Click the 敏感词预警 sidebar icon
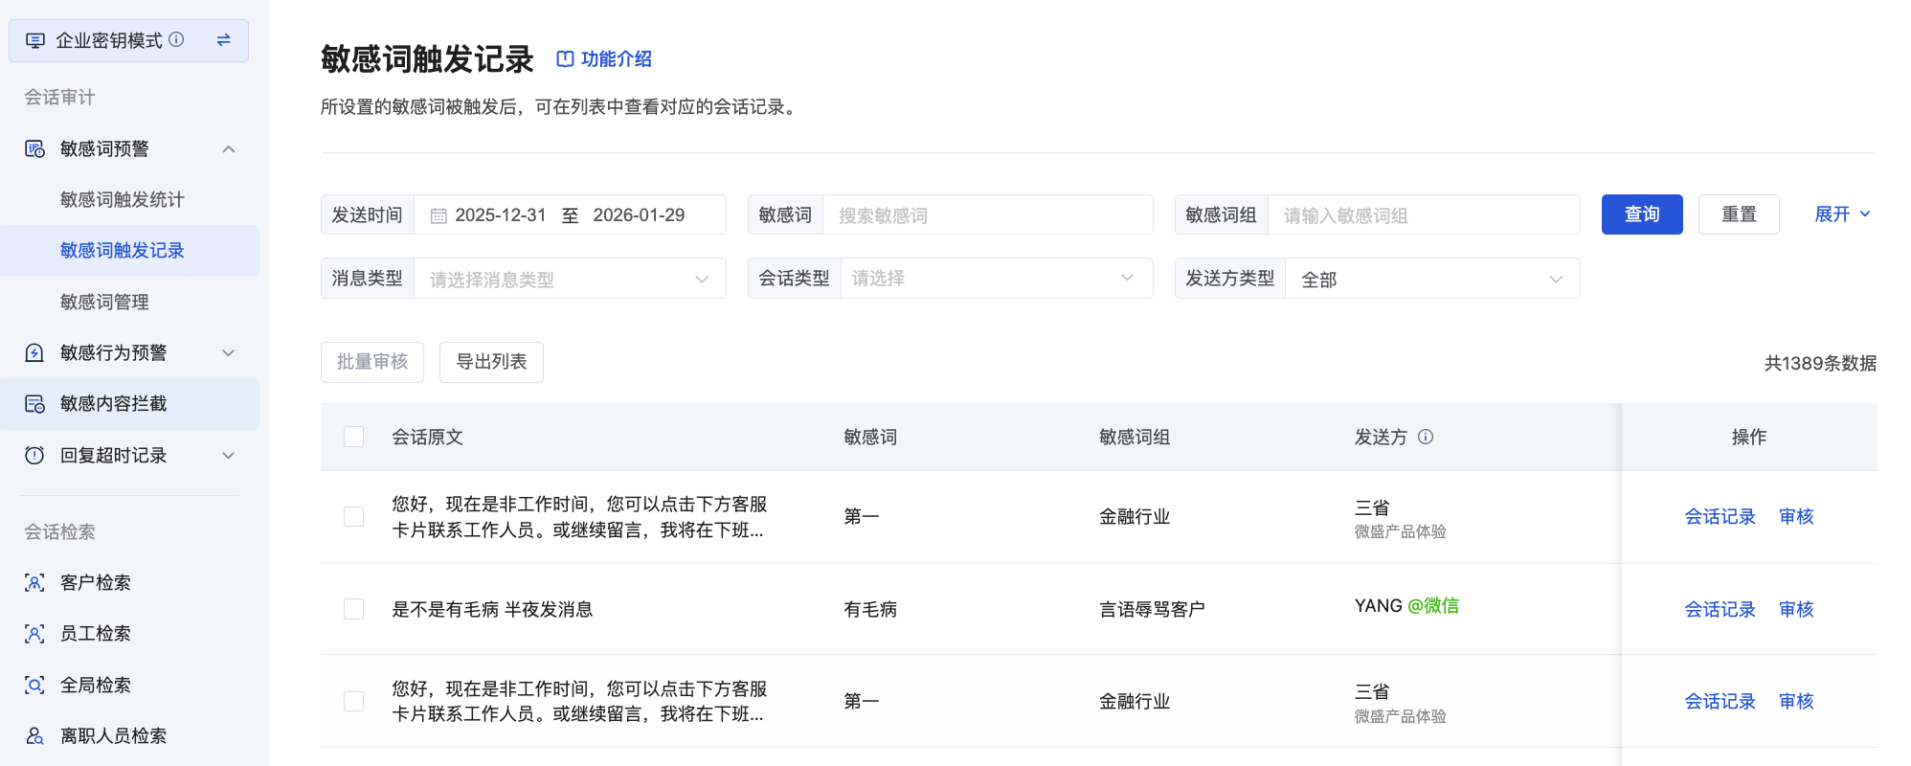 pos(34,148)
